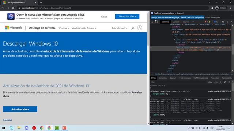This screenshot has height=131, width=234.
Task: Open the Accessibility tab
Action: tap(227, 78)
